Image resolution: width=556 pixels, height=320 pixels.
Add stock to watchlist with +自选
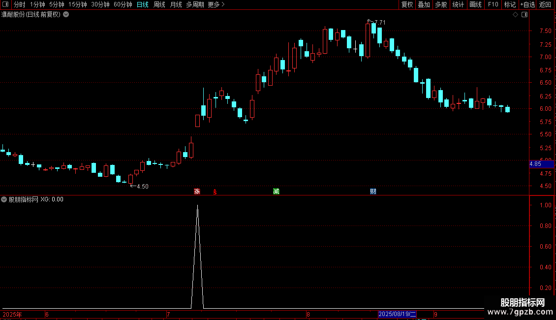pos(527,4)
